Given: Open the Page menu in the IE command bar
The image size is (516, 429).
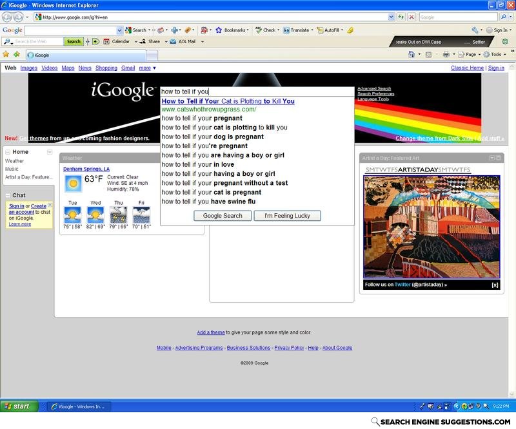Looking at the screenshot, I should (x=470, y=54).
